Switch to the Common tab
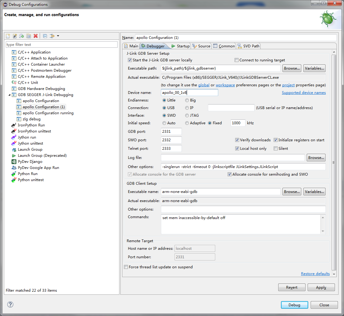 click(224, 46)
